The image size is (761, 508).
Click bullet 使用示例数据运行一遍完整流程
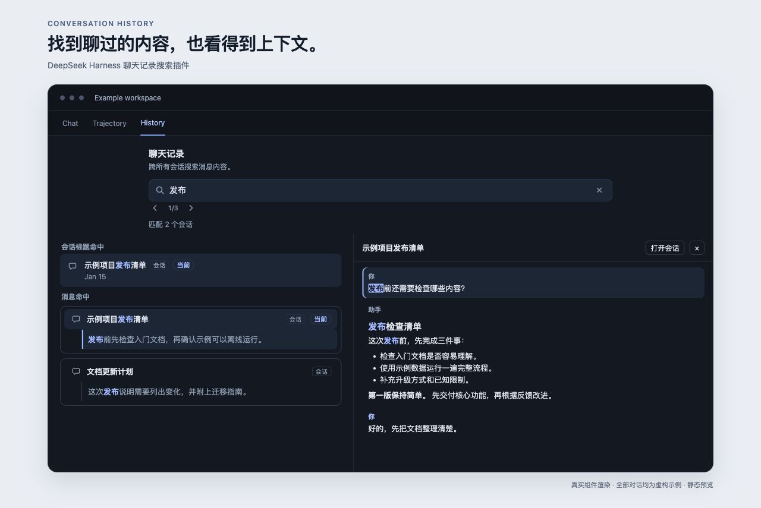click(437, 368)
